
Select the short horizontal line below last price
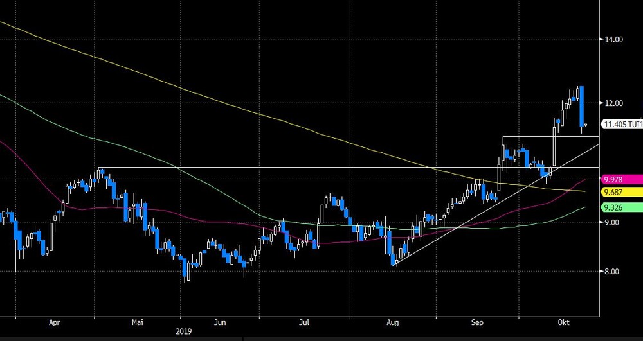(x=551, y=136)
